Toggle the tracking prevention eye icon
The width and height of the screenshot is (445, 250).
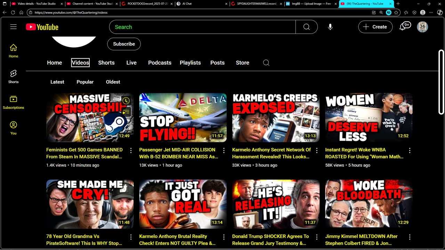[389, 12]
